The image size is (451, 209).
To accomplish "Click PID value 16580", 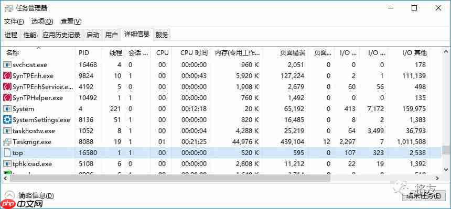I will (x=88, y=152).
